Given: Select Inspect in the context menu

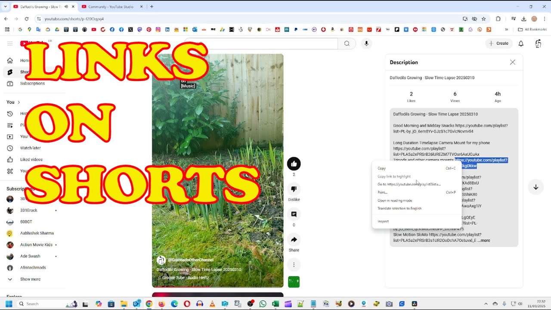Looking at the screenshot, I should click(416, 221).
